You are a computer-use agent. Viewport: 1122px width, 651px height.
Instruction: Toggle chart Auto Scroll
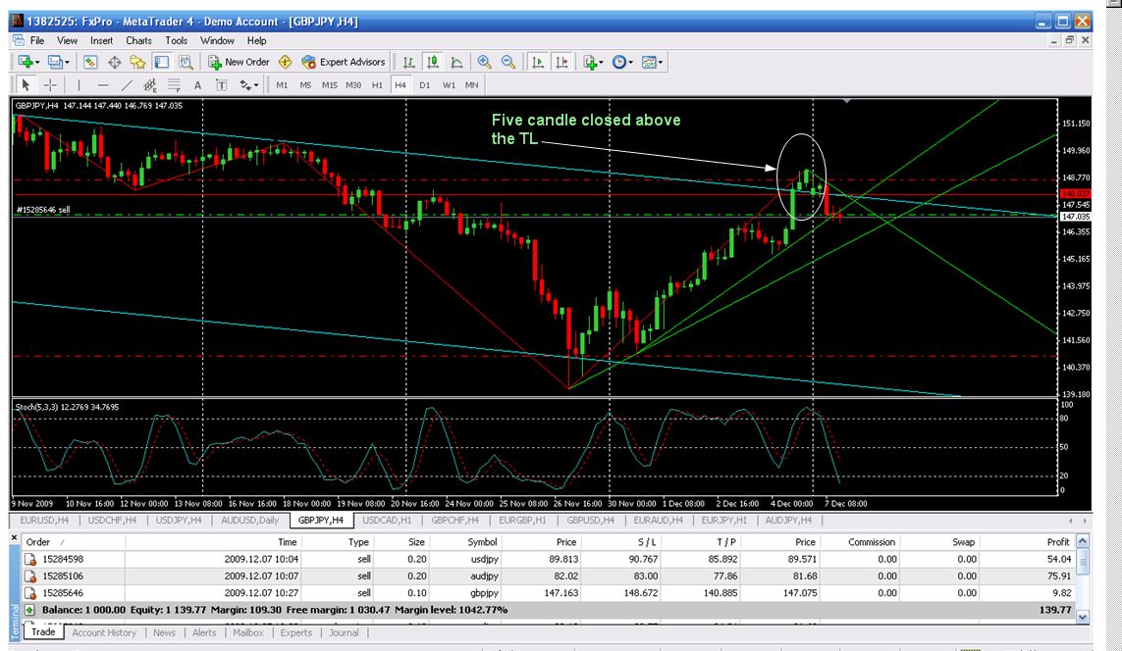tap(537, 62)
